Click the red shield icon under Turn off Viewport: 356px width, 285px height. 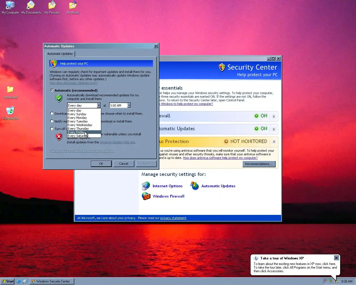[59, 136]
